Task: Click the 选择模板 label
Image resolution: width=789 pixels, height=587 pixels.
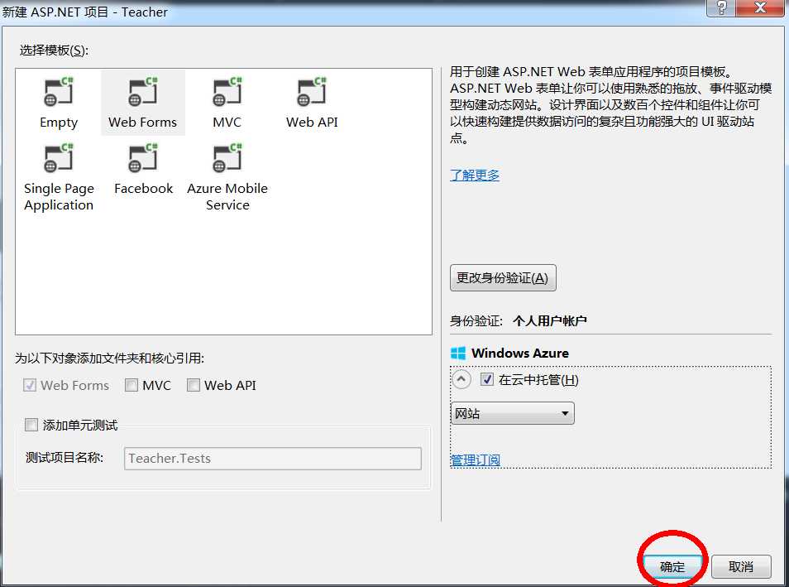Action: point(54,51)
